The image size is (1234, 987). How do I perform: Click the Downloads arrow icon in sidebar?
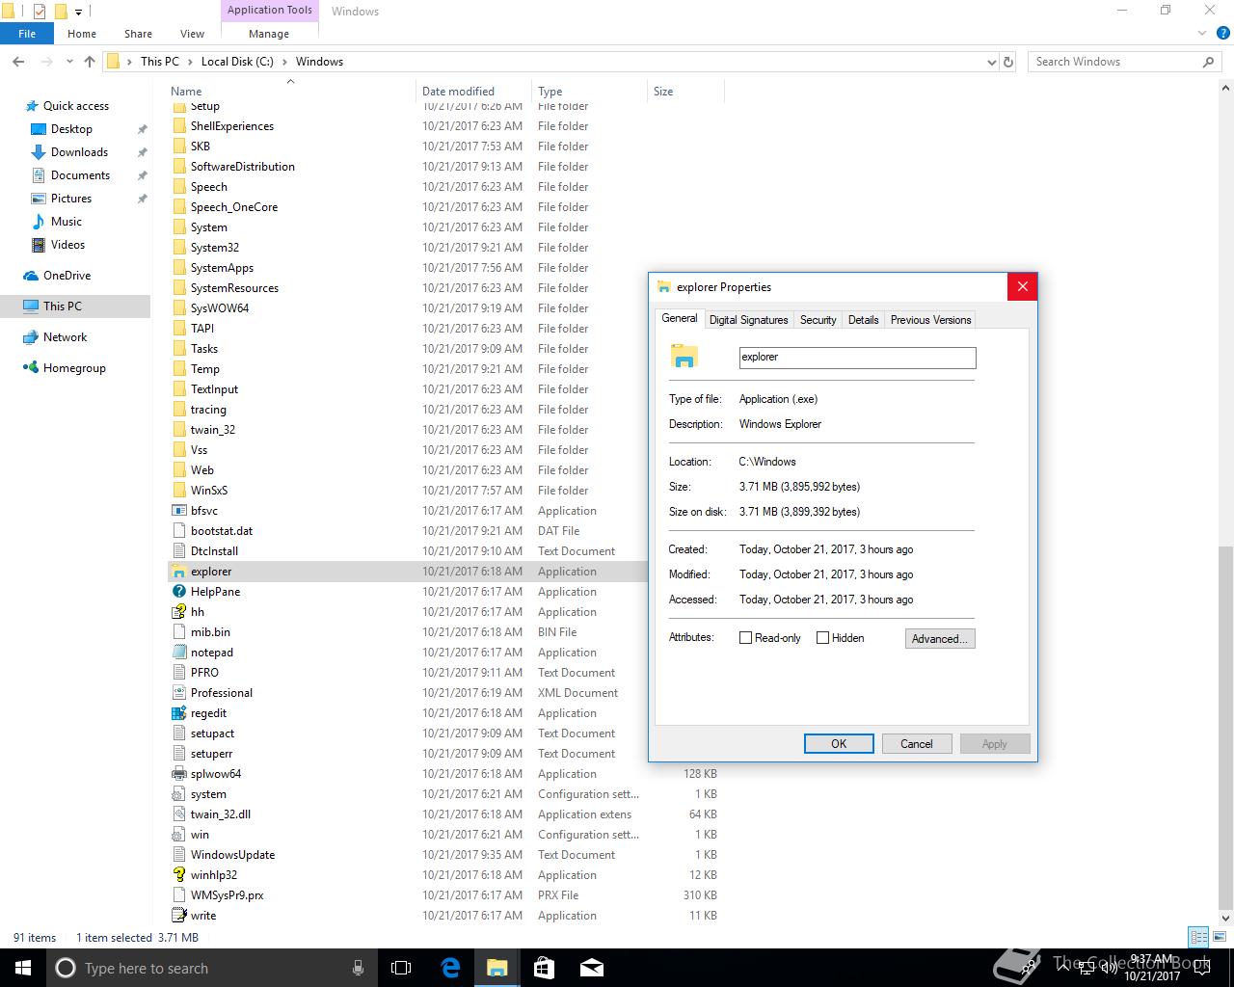39,152
